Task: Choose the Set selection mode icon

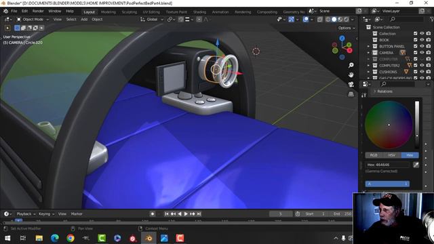Action: [x=17, y=28]
